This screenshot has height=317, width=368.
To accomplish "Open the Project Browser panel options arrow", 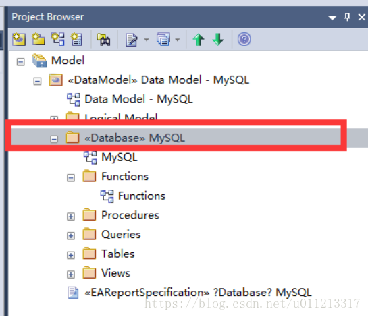I will click(332, 18).
